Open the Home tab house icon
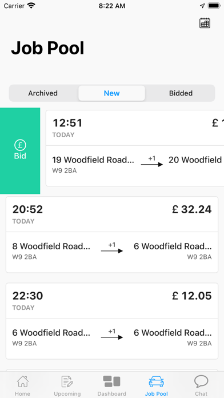The image size is (224, 398). [22, 381]
